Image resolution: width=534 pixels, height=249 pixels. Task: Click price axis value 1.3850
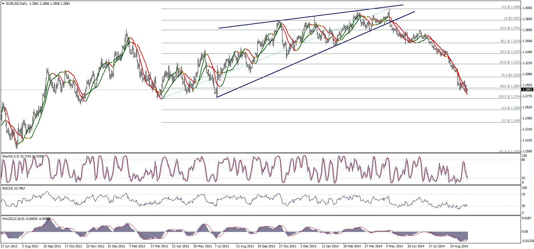click(527, 19)
